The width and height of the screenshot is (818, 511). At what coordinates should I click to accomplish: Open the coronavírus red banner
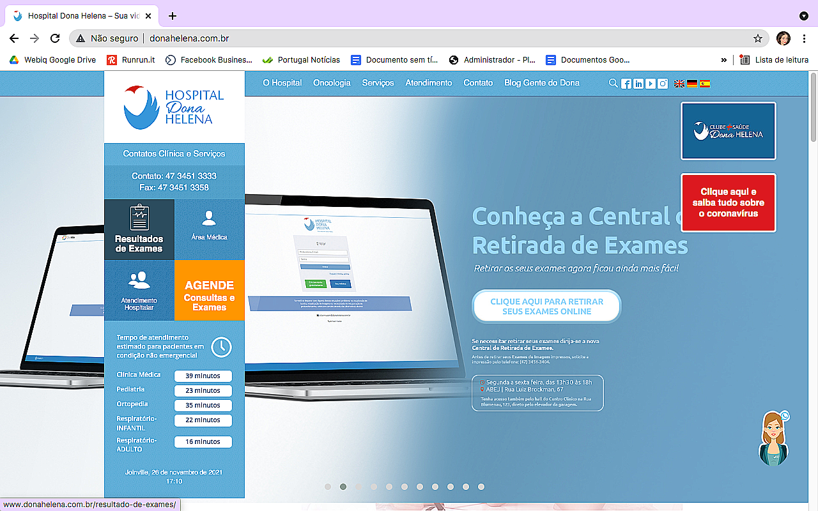click(x=729, y=202)
